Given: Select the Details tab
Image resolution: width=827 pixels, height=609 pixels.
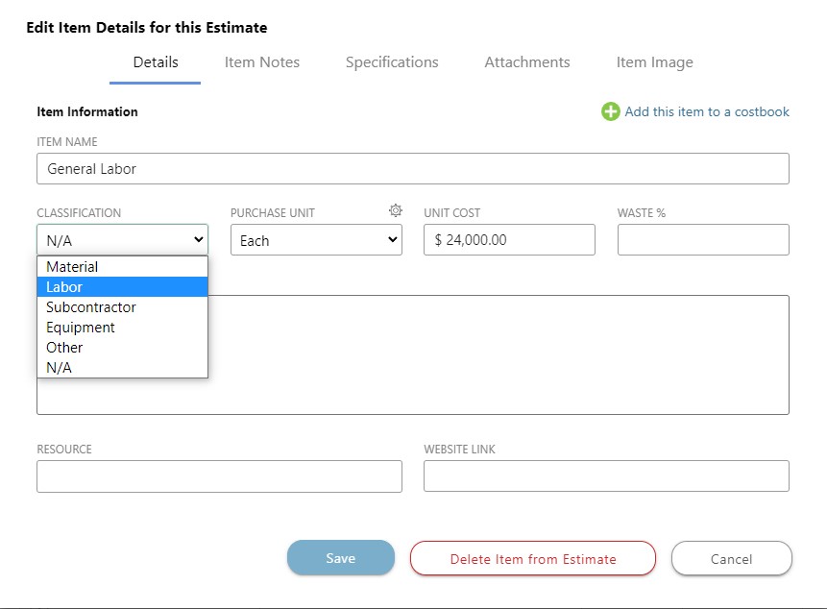Looking at the screenshot, I should (x=155, y=61).
